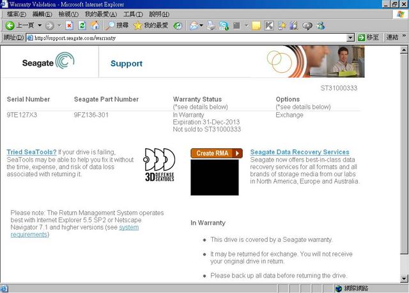Open the forward history dropdown arrow

point(59,26)
